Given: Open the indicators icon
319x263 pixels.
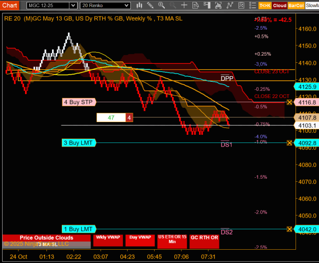Looking at the screenshot, I should pos(230,5).
